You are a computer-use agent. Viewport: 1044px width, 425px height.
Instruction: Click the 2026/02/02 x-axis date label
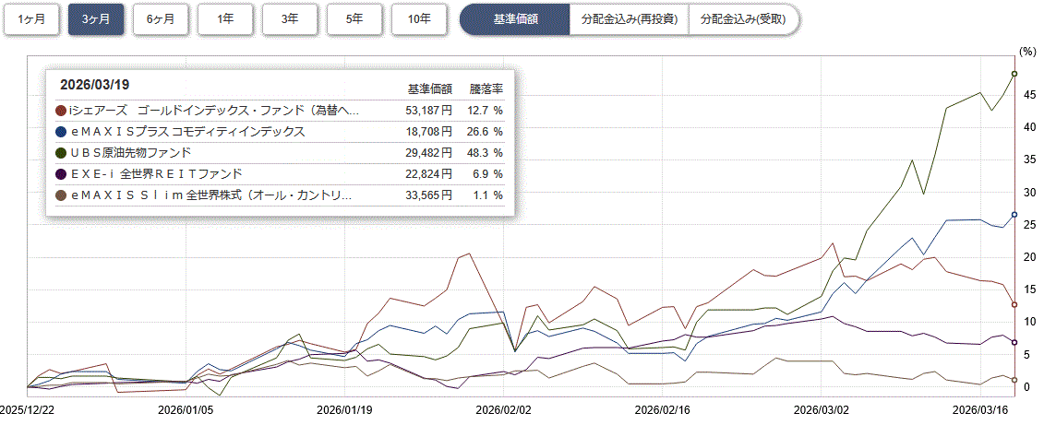[503, 407]
